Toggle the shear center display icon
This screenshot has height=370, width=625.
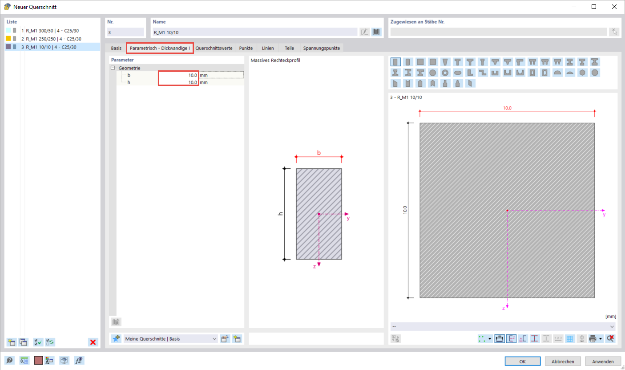(x=523, y=338)
